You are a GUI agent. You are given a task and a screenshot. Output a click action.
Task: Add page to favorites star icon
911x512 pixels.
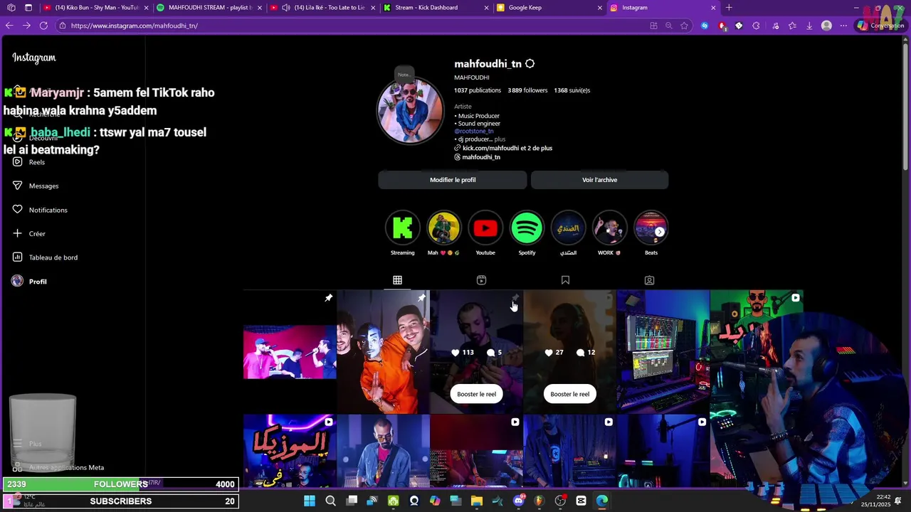click(x=684, y=26)
